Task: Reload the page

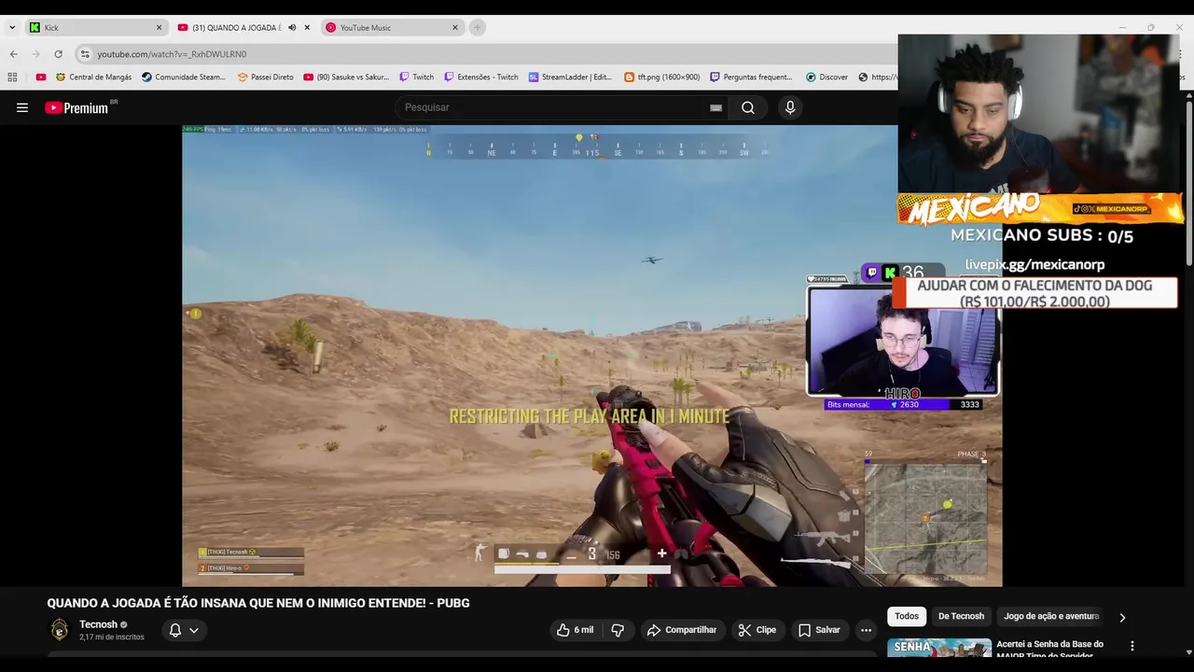Action: [59, 54]
